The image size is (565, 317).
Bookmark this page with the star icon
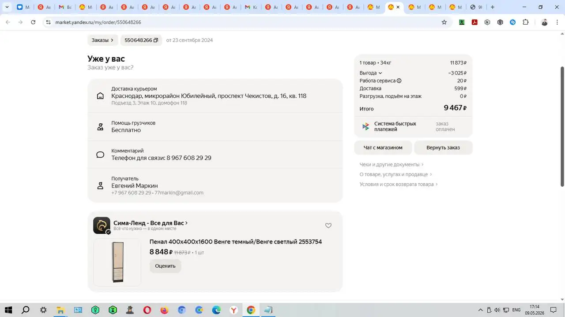point(444,22)
